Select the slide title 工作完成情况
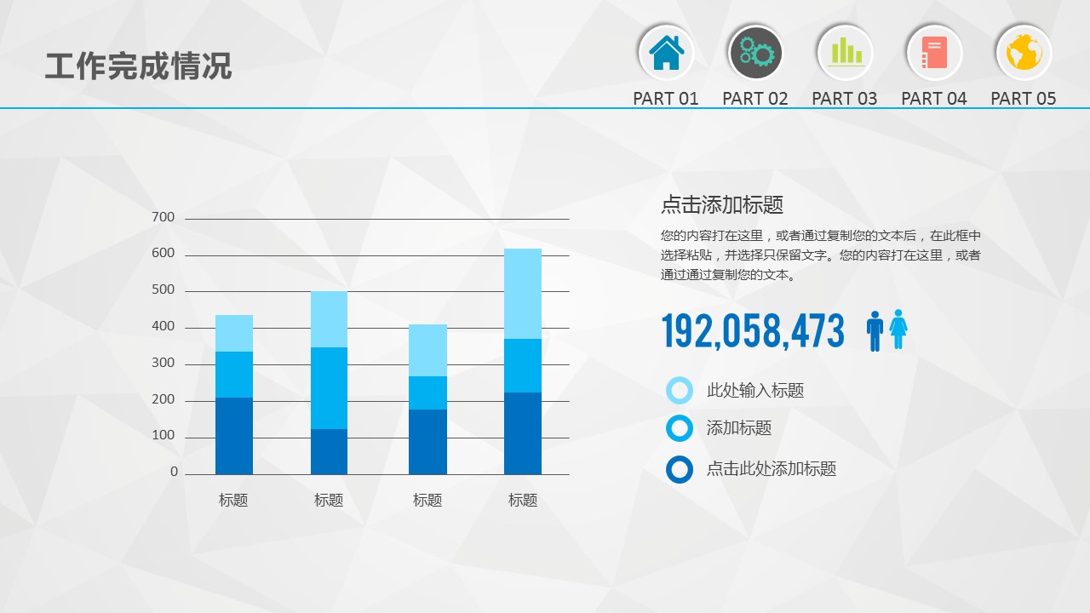 coord(138,66)
